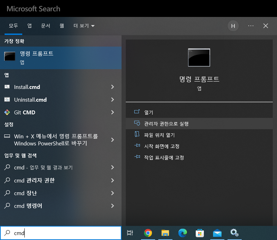
Task: Expand the cmd 명령어 suggestion arrow
Action: coord(112,206)
